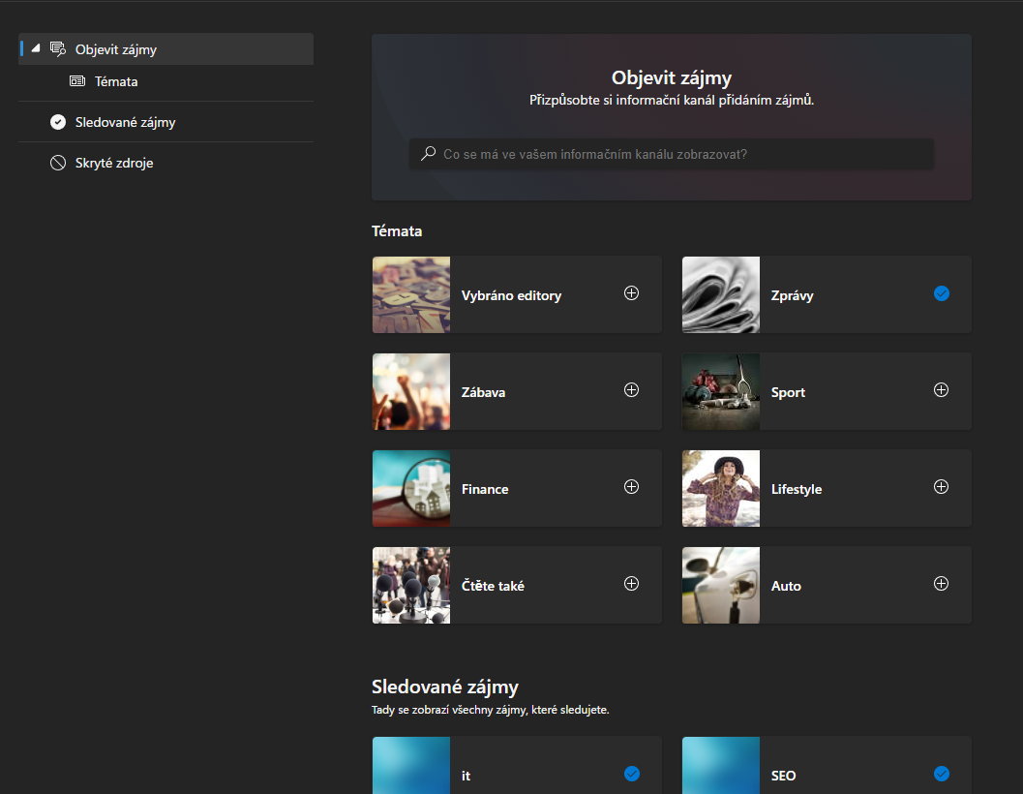
Task: Click the Skryté zdroje blocked icon
Action: (58, 163)
